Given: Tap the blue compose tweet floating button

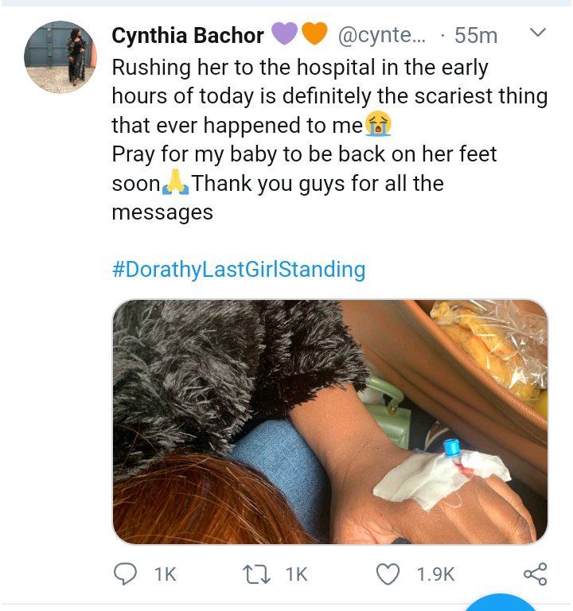Looking at the screenshot, I should click(x=501, y=602).
